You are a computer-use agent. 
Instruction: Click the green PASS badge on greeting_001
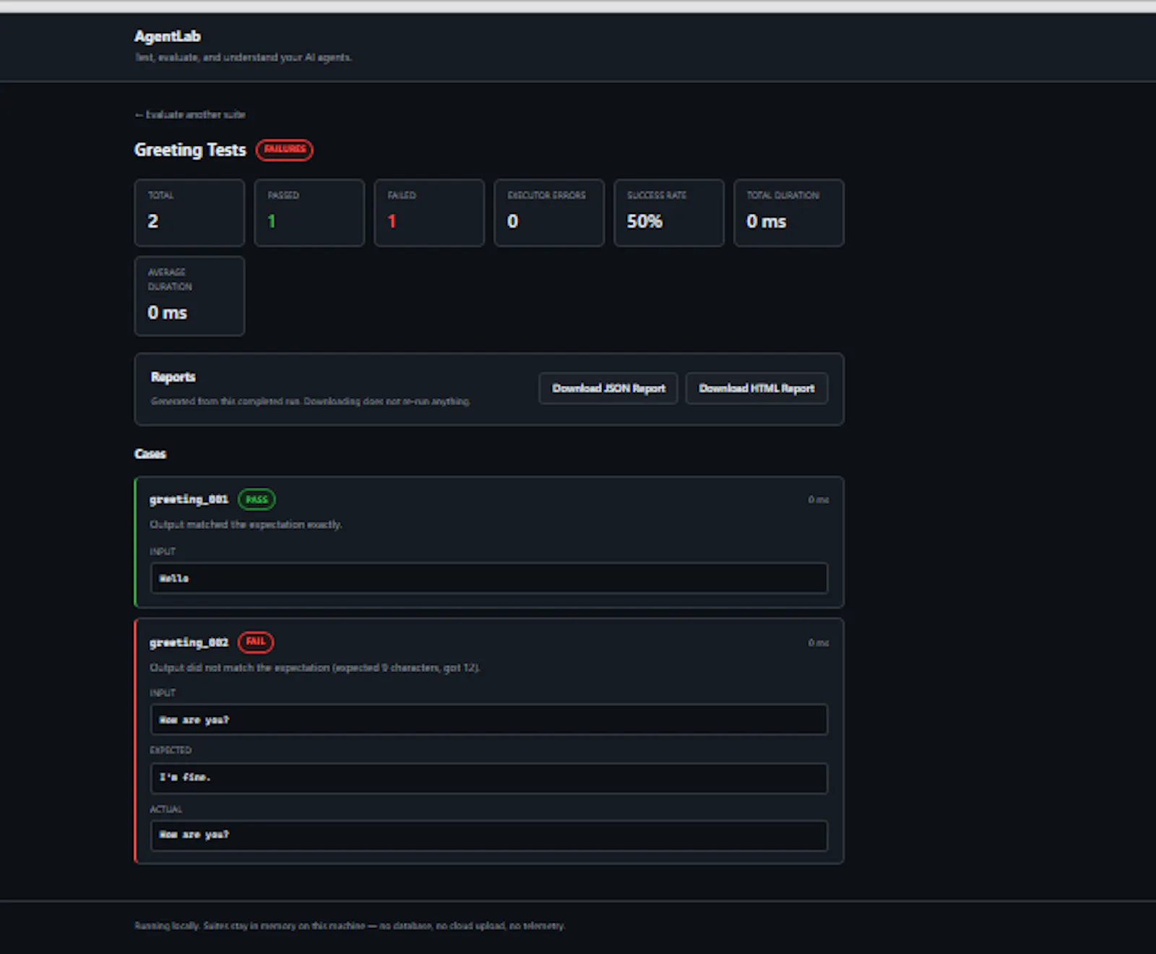pyautogui.click(x=256, y=499)
